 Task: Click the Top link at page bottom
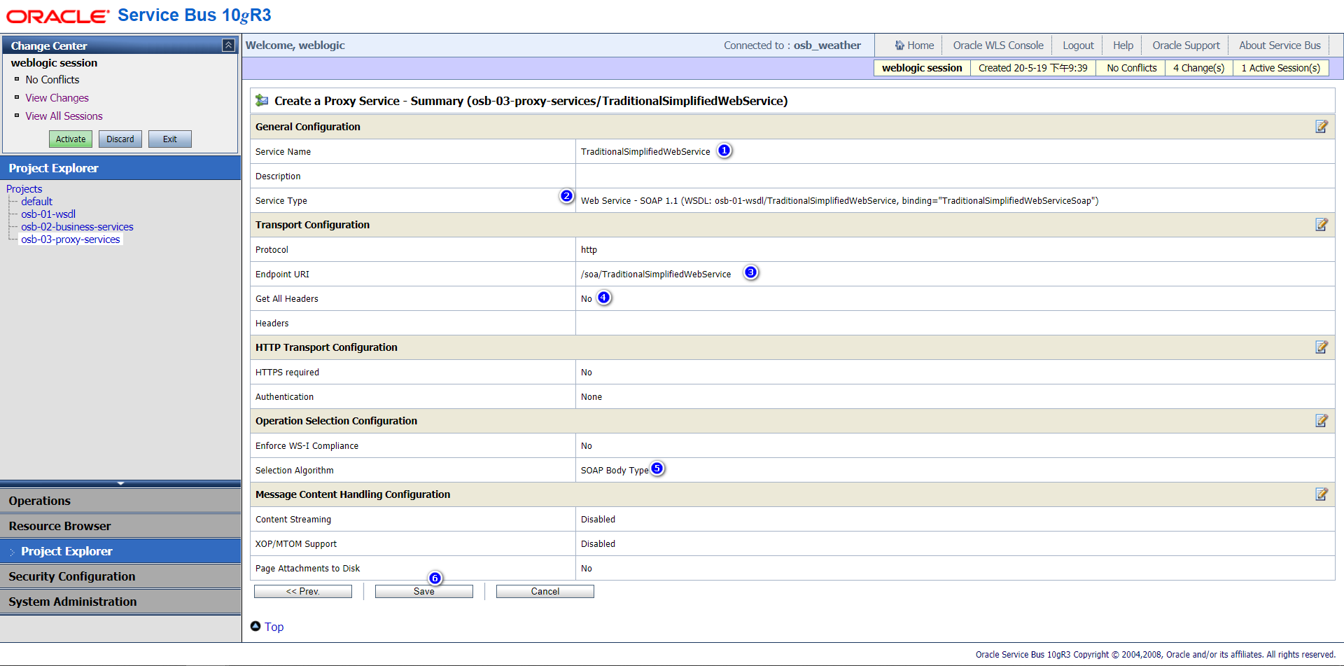point(274,627)
